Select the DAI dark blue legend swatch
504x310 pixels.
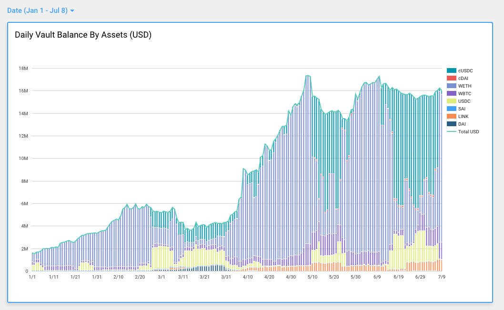pyautogui.click(x=451, y=124)
